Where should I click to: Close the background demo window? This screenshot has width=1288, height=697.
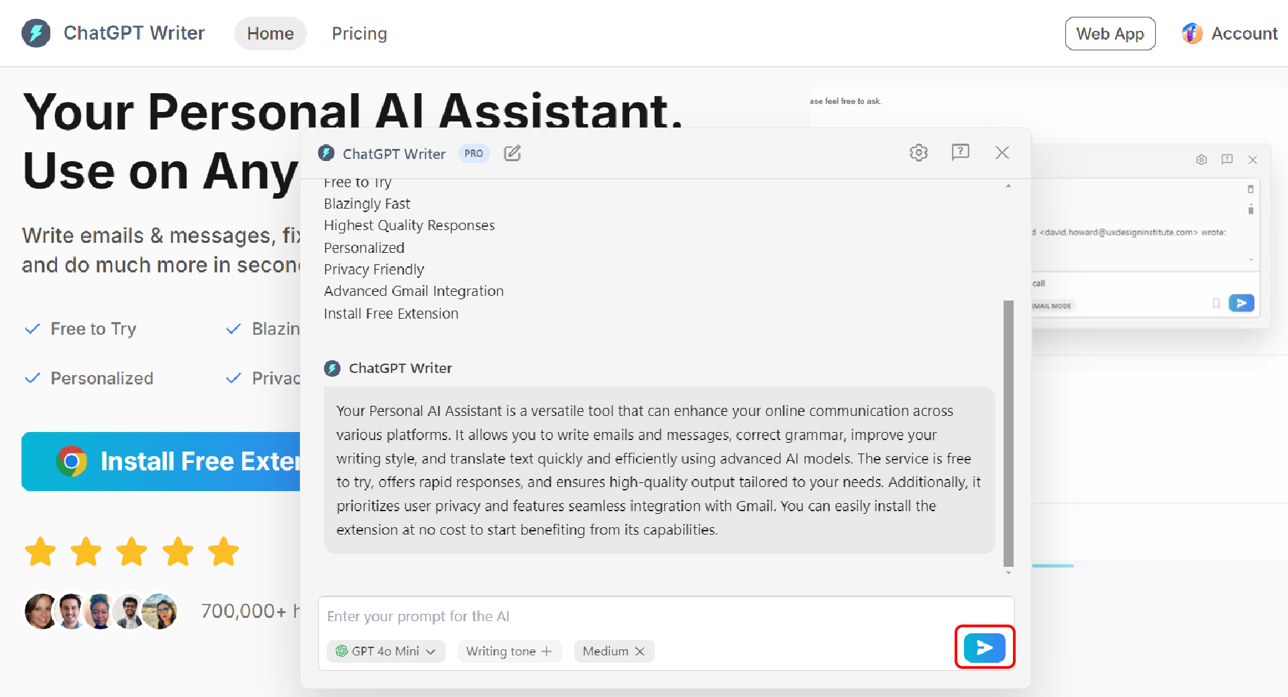click(1252, 160)
